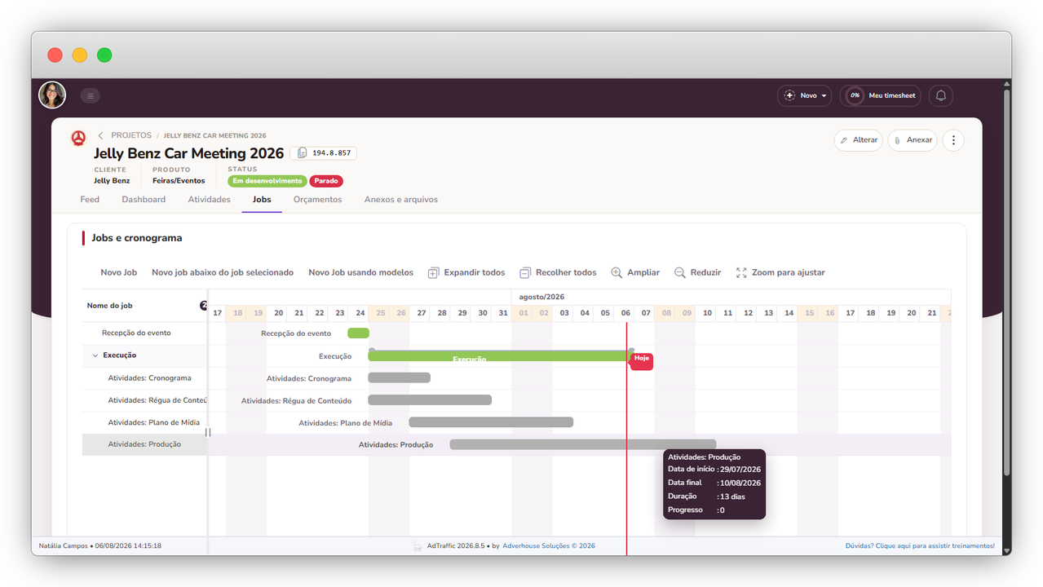Open Meu timesheet
The image size is (1043, 587).
pyautogui.click(x=881, y=95)
